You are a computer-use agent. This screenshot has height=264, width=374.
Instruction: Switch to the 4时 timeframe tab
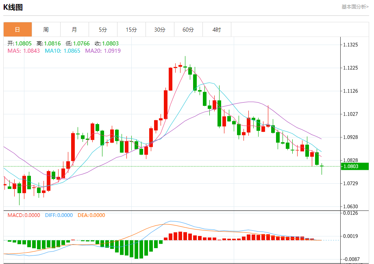(217, 30)
